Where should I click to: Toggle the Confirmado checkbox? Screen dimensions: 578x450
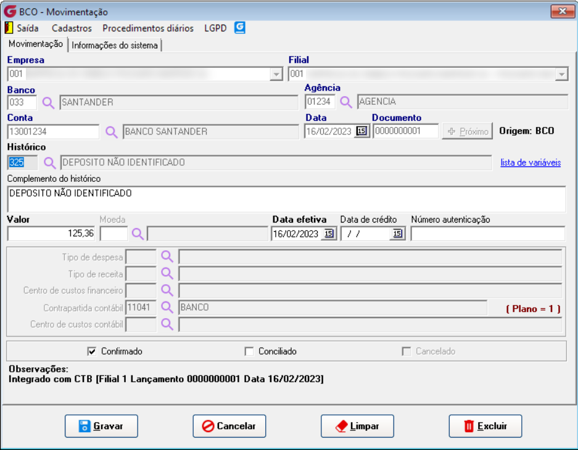92,351
